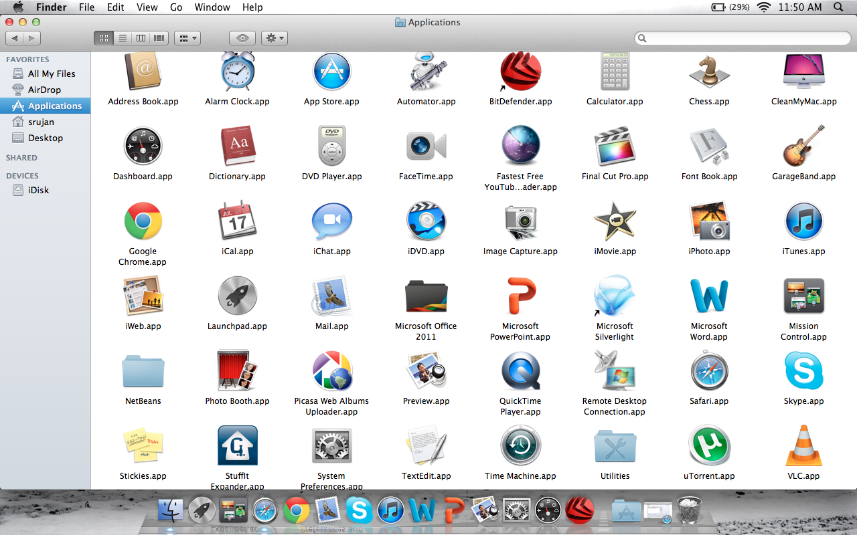Image resolution: width=857 pixels, height=535 pixels.
Task: Open the Window menu
Action: click(x=212, y=7)
